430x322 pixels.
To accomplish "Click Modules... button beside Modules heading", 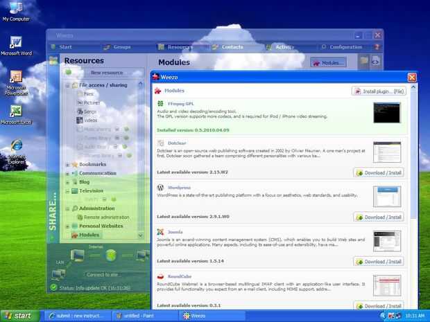I will (328, 63).
